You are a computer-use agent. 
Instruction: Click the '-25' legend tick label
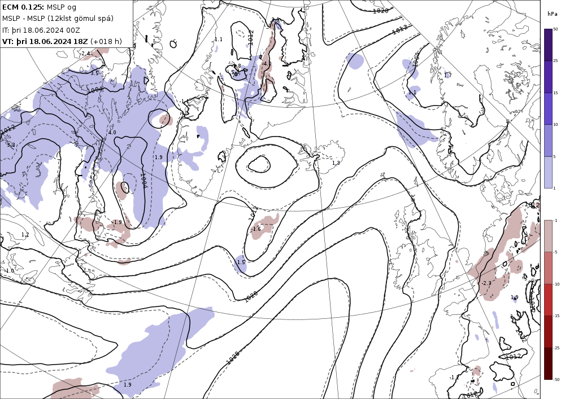(556, 348)
